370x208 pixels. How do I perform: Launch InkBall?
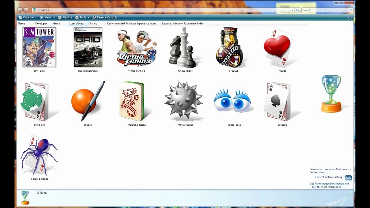tap(87, 102)
